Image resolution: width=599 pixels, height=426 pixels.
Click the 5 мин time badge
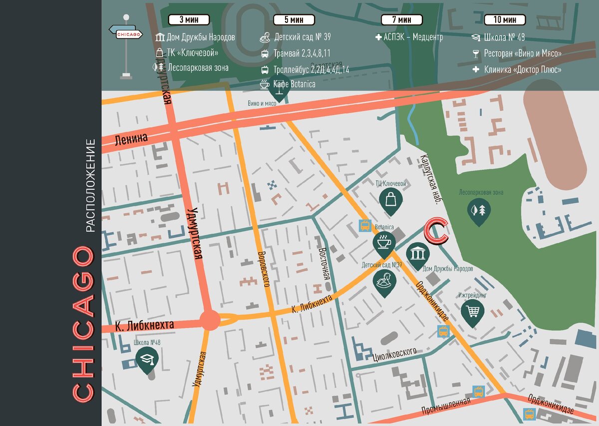pyautogui.click(x=294, y=19)
